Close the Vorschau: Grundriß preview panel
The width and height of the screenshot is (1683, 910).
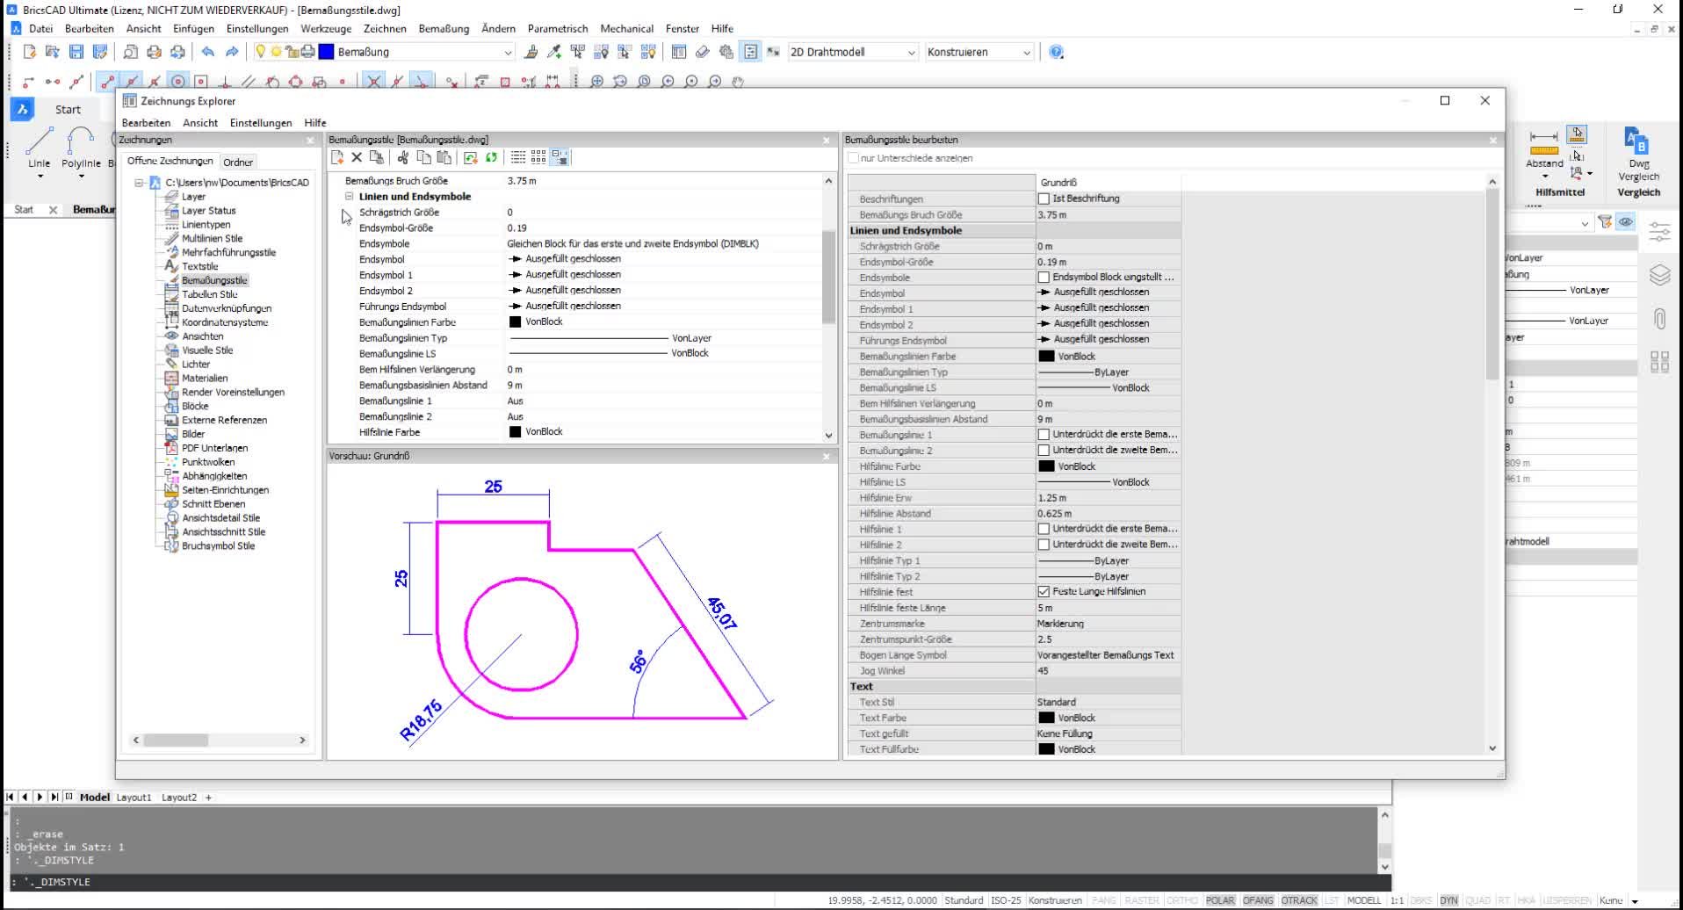coord(827,456)
